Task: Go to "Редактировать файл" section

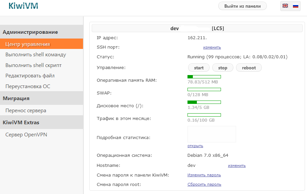Action: (30, 76)
